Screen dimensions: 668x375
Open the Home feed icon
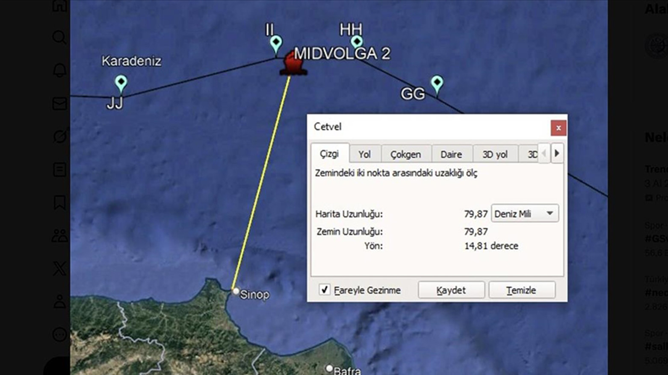(x=60, y=6)
